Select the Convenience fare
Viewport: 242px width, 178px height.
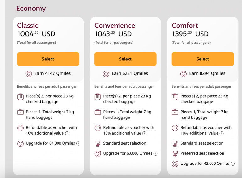(x=125, y=59)
